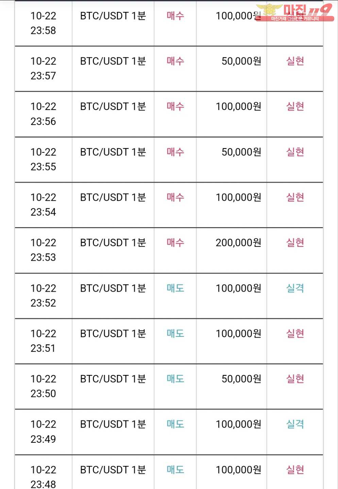Click the 200,000원 amount in the 23:53 row
The image size is (338, 489).
(x=238, y=243)
